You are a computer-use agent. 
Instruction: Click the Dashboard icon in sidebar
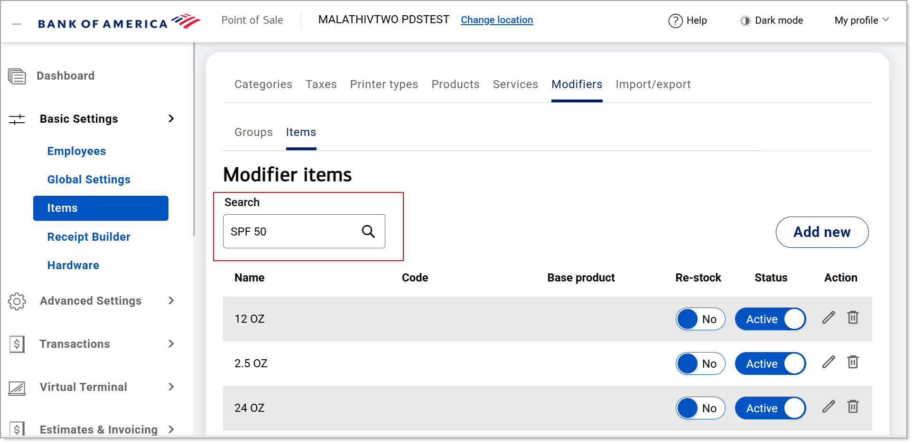pos(17,76)
